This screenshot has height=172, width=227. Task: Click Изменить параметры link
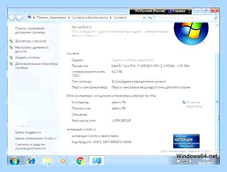pos(194,104)
